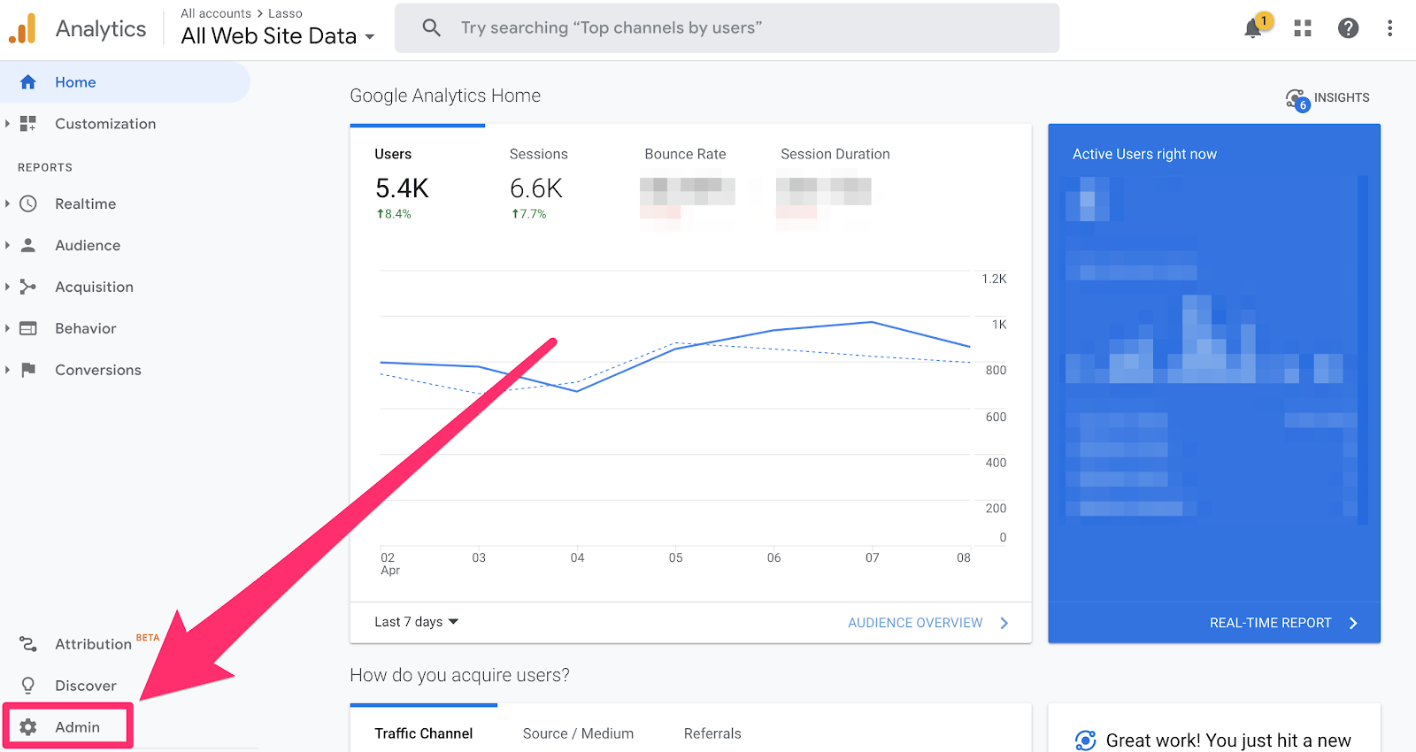Screen dimensions: 1416x752
Task: Click the Discover lightbulb icon
Action: 28,686
